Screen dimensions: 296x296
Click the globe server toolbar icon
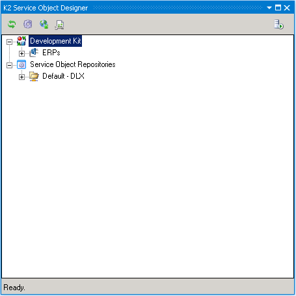click(44, 24)
